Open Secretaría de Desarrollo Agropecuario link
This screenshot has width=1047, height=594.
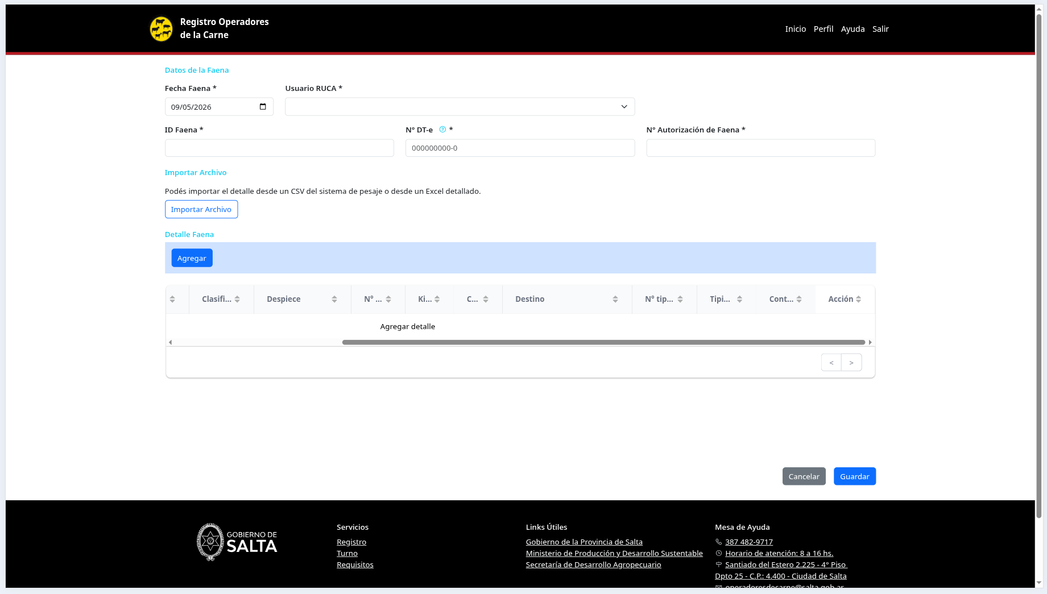593,565
